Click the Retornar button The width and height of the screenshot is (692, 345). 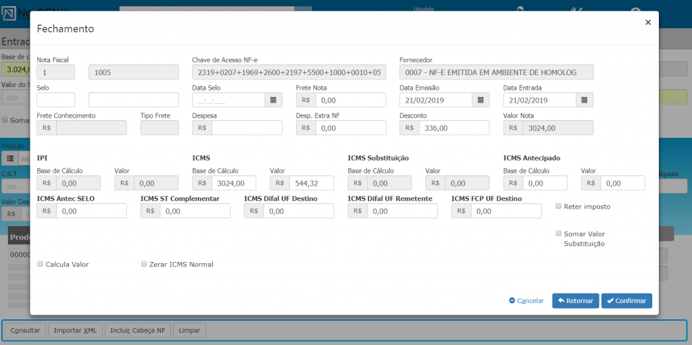pyautogui.click(x=575, y=300)
